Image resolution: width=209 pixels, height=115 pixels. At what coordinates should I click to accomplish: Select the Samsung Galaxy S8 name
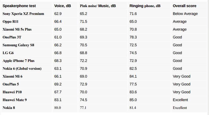(x=18, y=45)
